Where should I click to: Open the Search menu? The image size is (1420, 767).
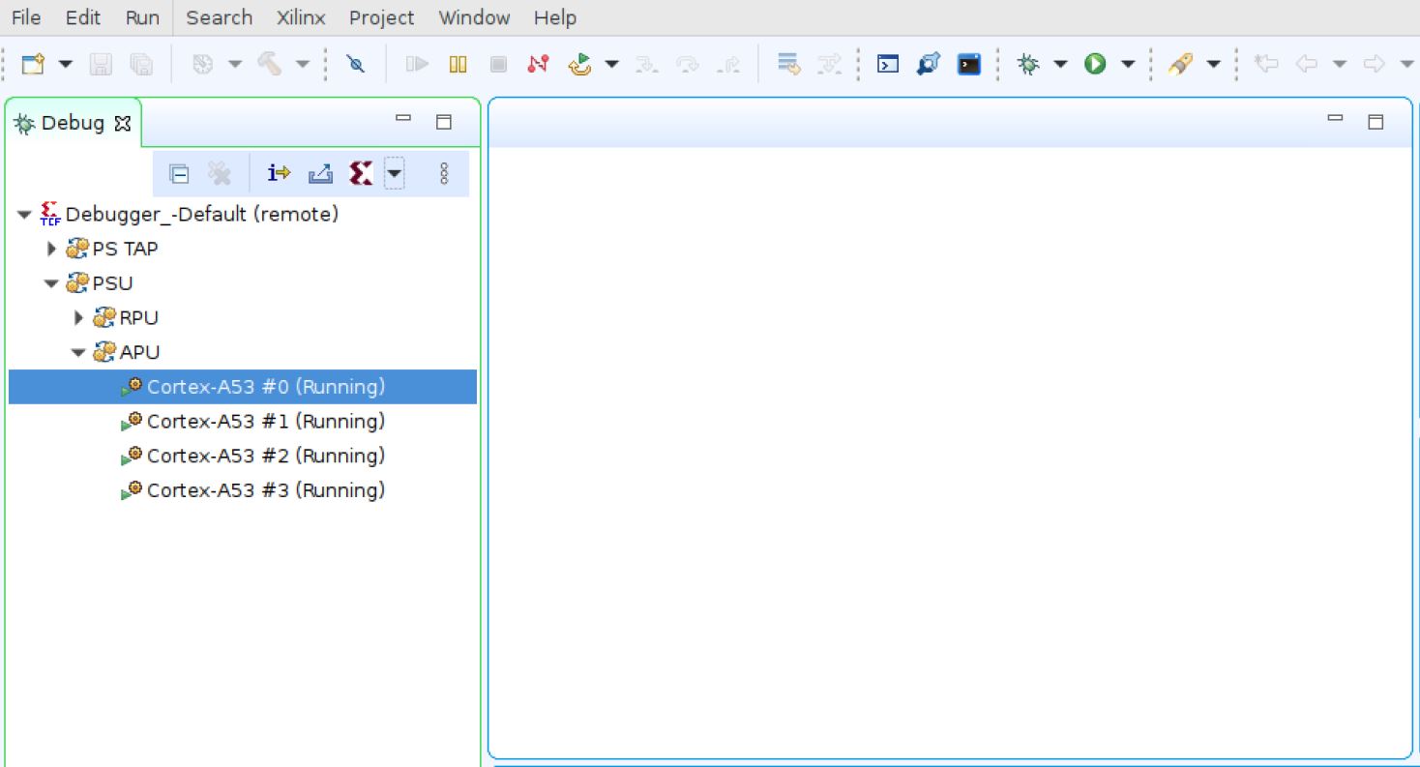coord(219,17)
